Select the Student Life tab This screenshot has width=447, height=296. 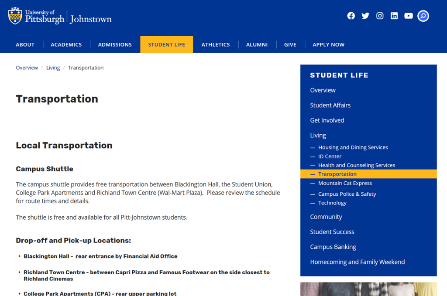[166, 44]
